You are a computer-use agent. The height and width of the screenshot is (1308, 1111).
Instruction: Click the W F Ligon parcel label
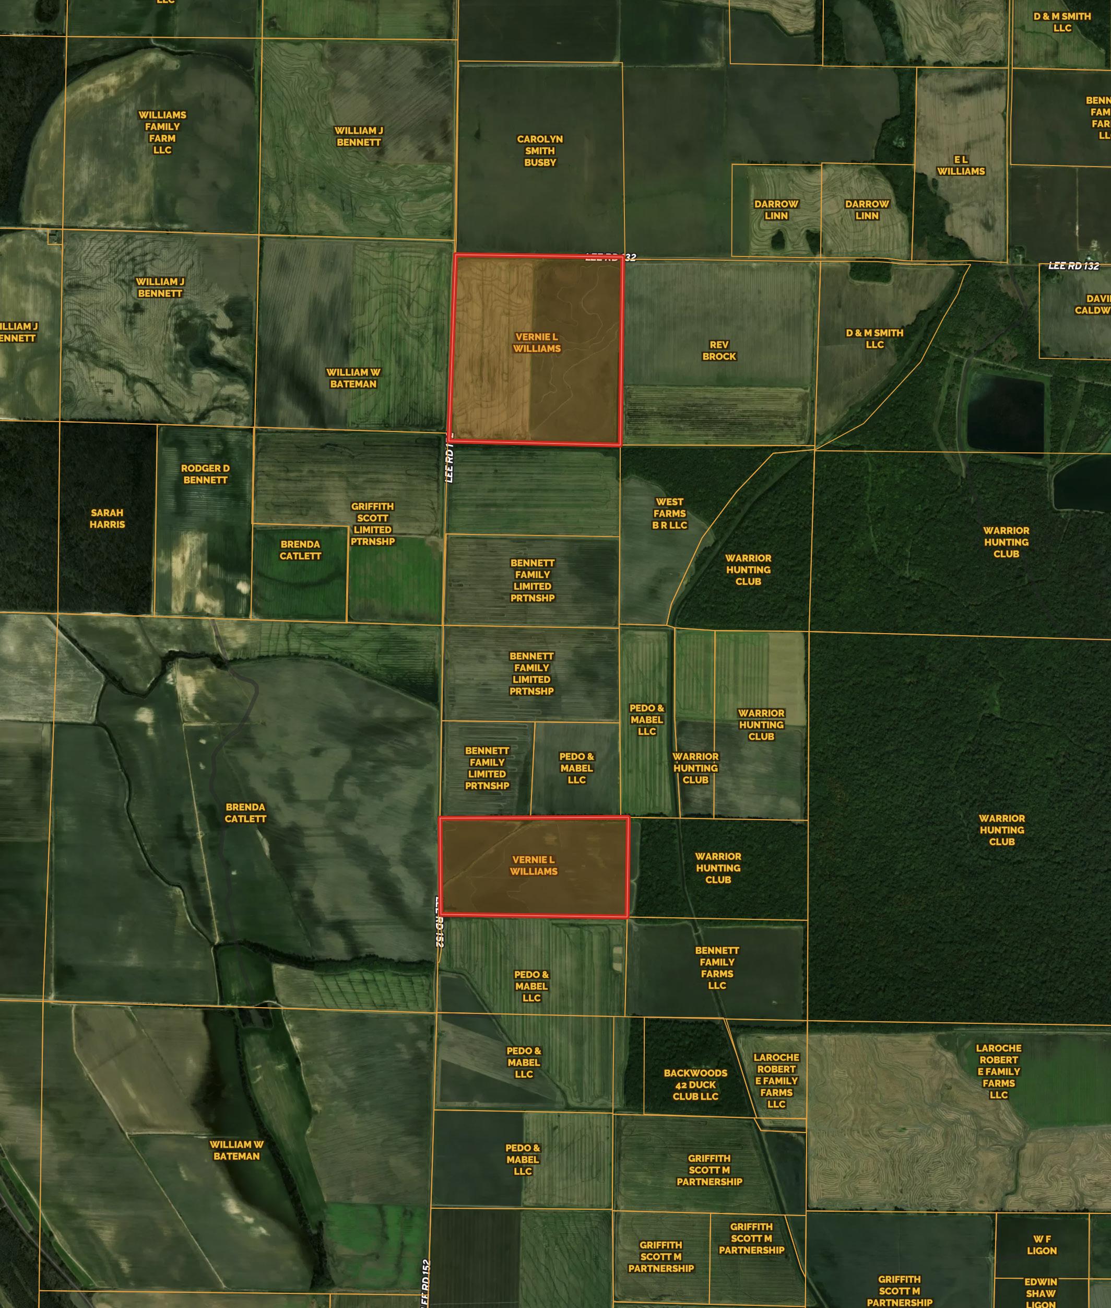click(x=1042, y=1244)
